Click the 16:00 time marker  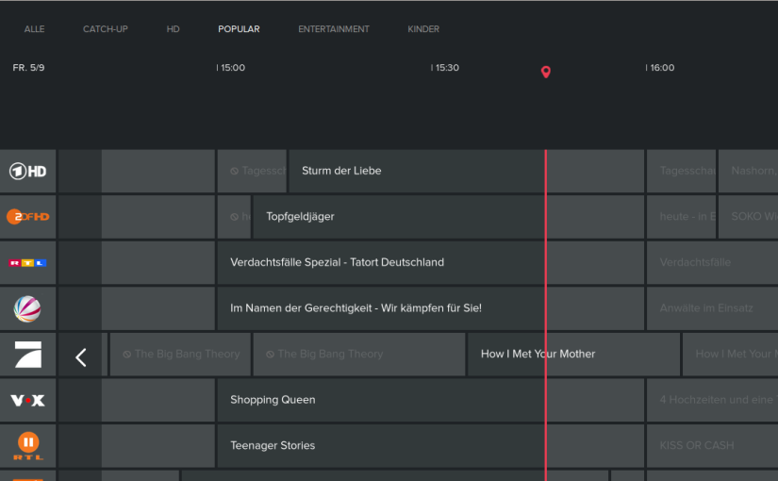(x=660, y=68)
